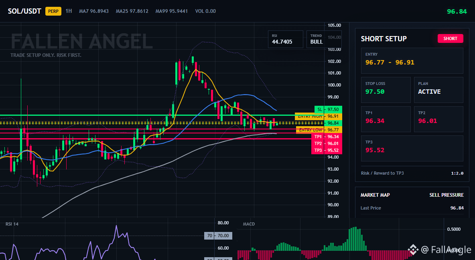The width and height of the screenshot is (475, 260).
Task: Click the 100.00 price axis label
Action: tap(334, 85)
